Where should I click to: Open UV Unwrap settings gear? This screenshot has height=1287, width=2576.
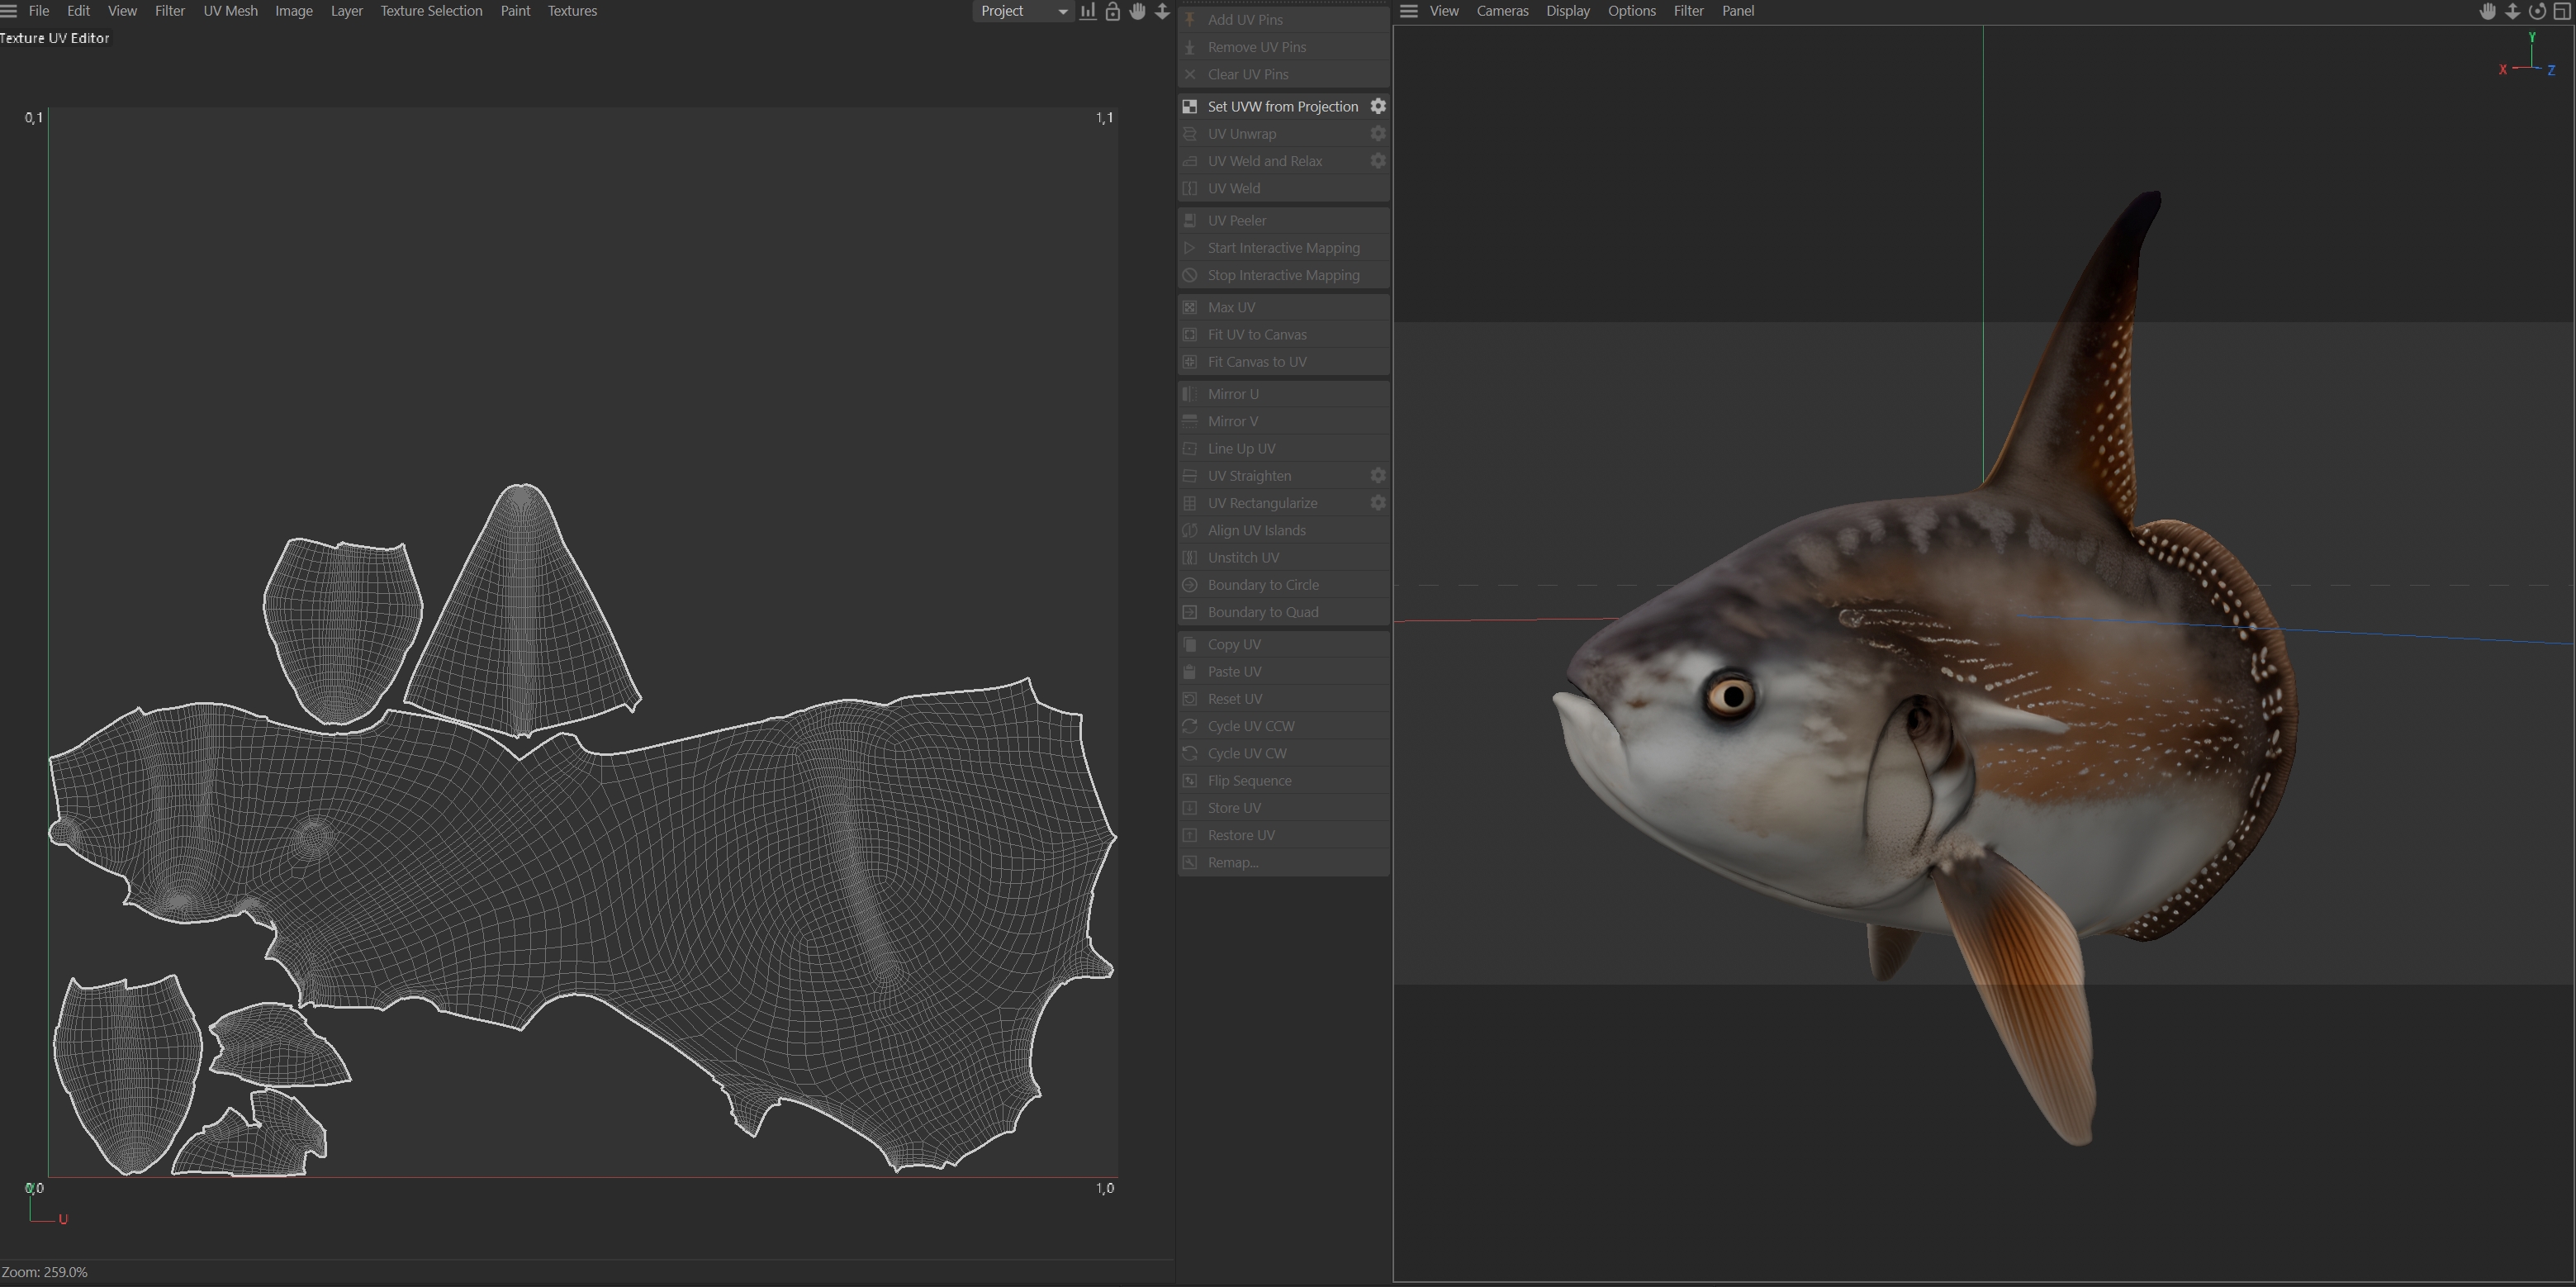(1378, 133)
